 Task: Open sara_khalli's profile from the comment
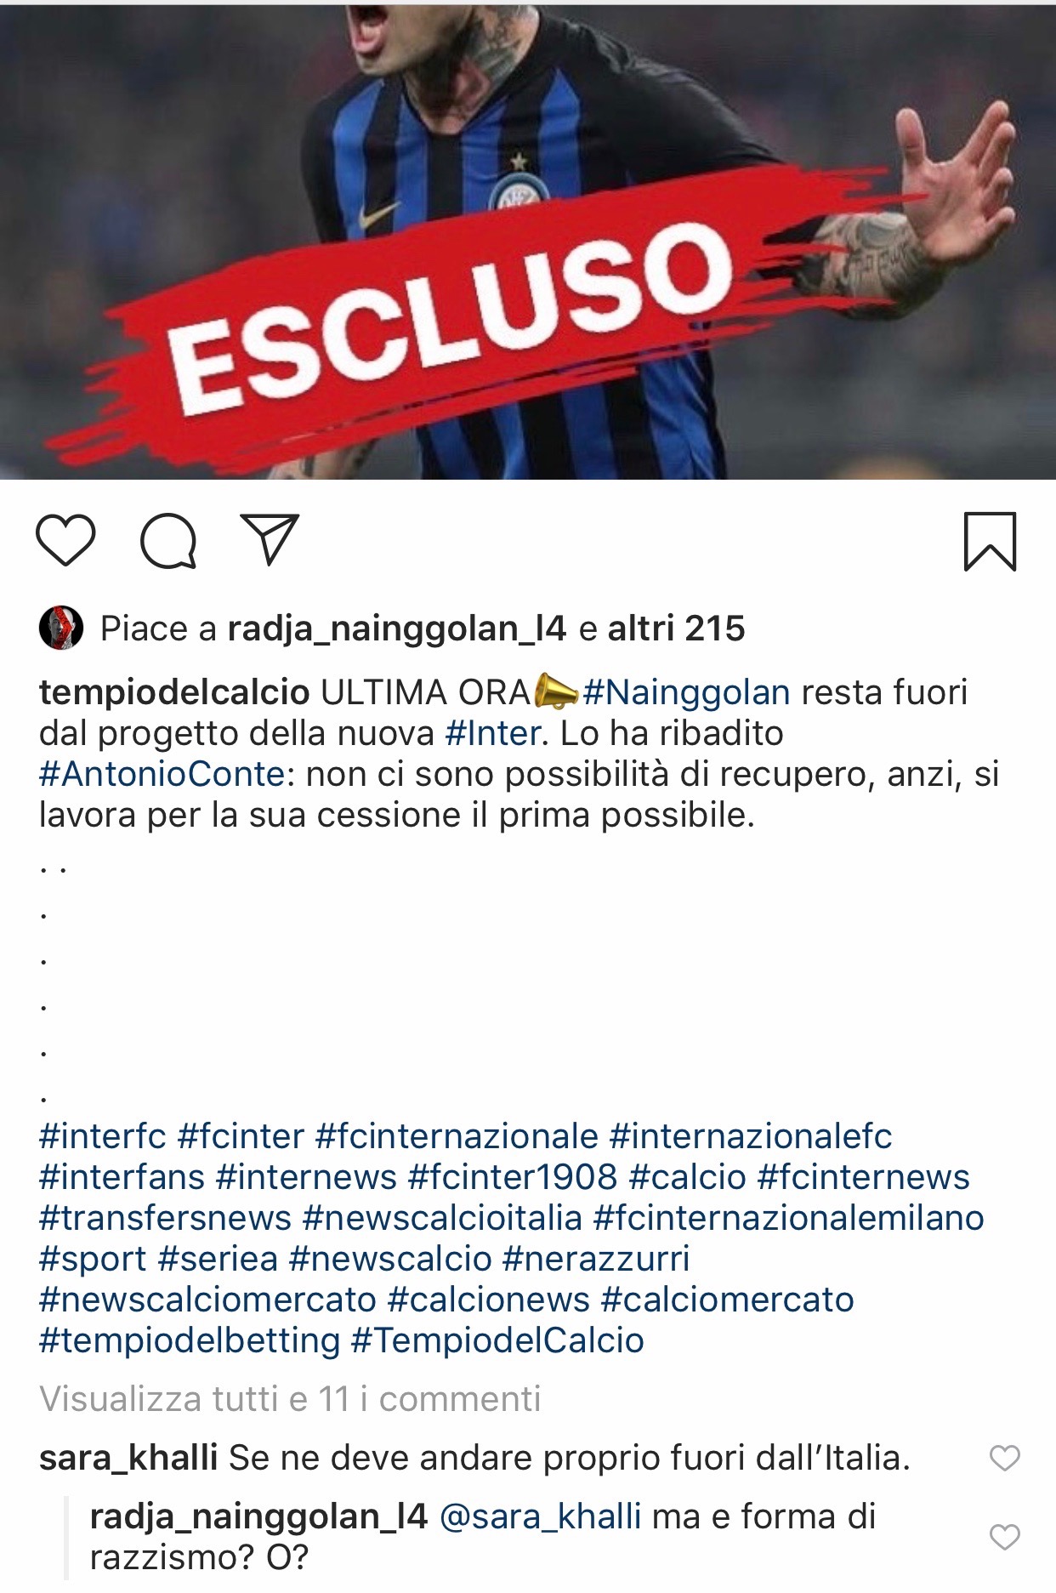point(128,1458)
